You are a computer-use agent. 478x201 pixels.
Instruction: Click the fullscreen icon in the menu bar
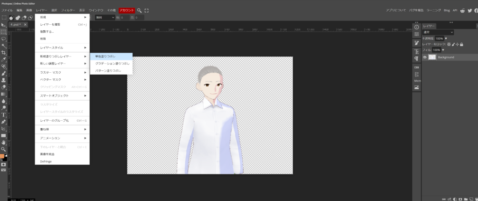click(147, 10)
